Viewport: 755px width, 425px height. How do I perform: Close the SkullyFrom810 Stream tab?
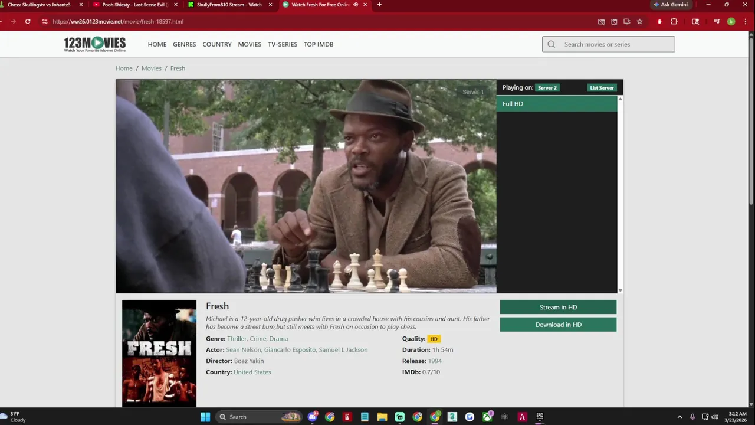pos(270,5)
